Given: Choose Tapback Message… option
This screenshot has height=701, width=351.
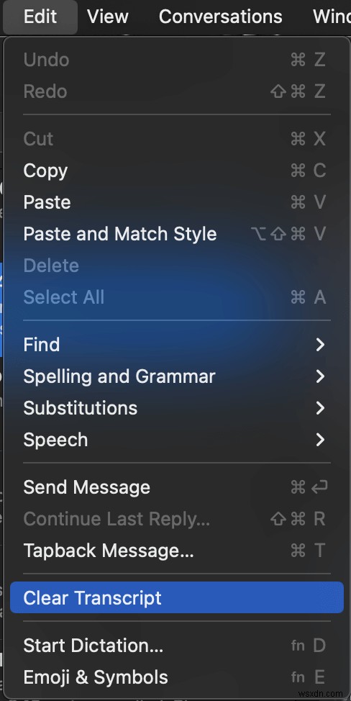Looking at the screenshot, I should pos(177,551).
